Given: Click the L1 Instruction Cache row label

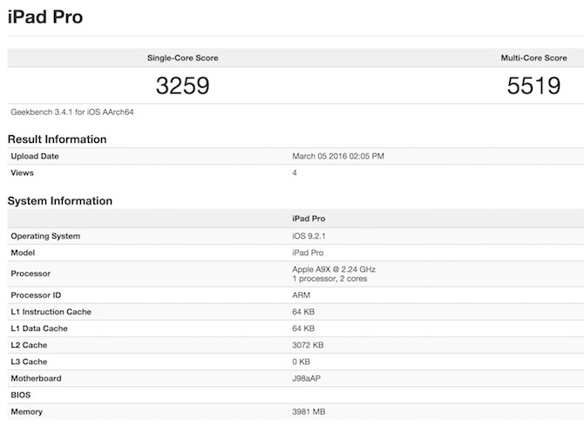Looking at the screenshot, I should tap(51, 312).
